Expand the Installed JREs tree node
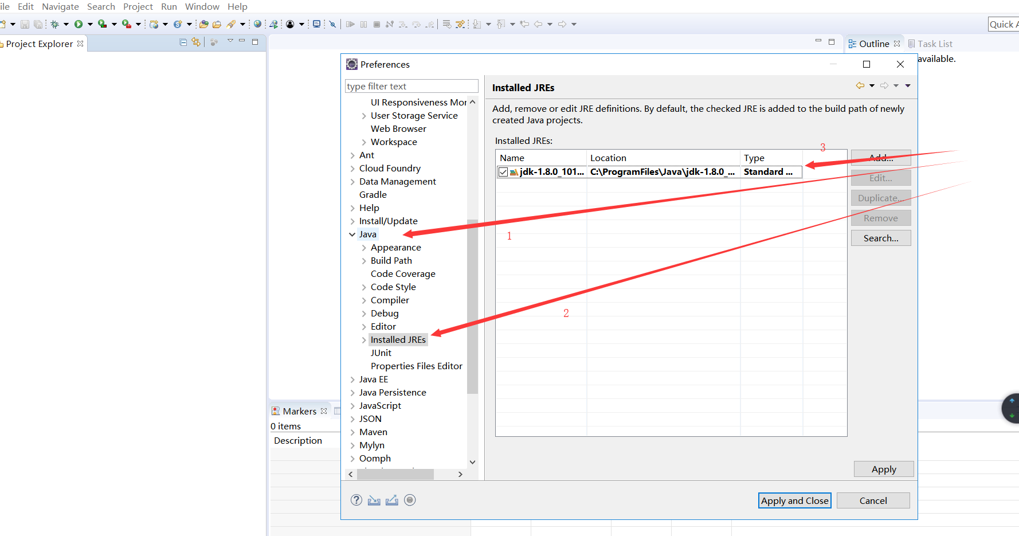Screen dimensions: 1019x536 click(x=364, y=340)
